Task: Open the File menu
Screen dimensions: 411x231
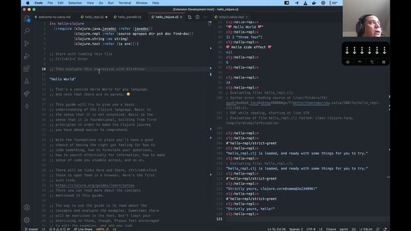Action: pyautogui.click(x=50, y=3)
